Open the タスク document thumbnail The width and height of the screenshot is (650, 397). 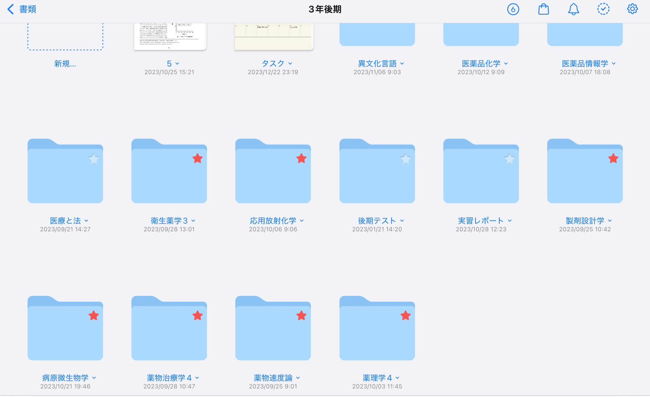[274, 36]
